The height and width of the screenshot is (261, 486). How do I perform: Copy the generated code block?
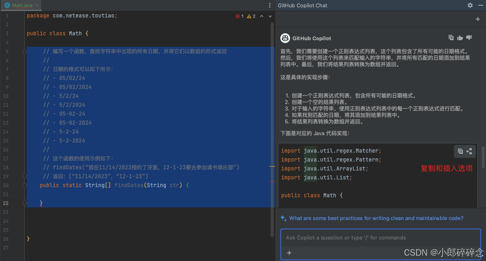tap(460, 151)
